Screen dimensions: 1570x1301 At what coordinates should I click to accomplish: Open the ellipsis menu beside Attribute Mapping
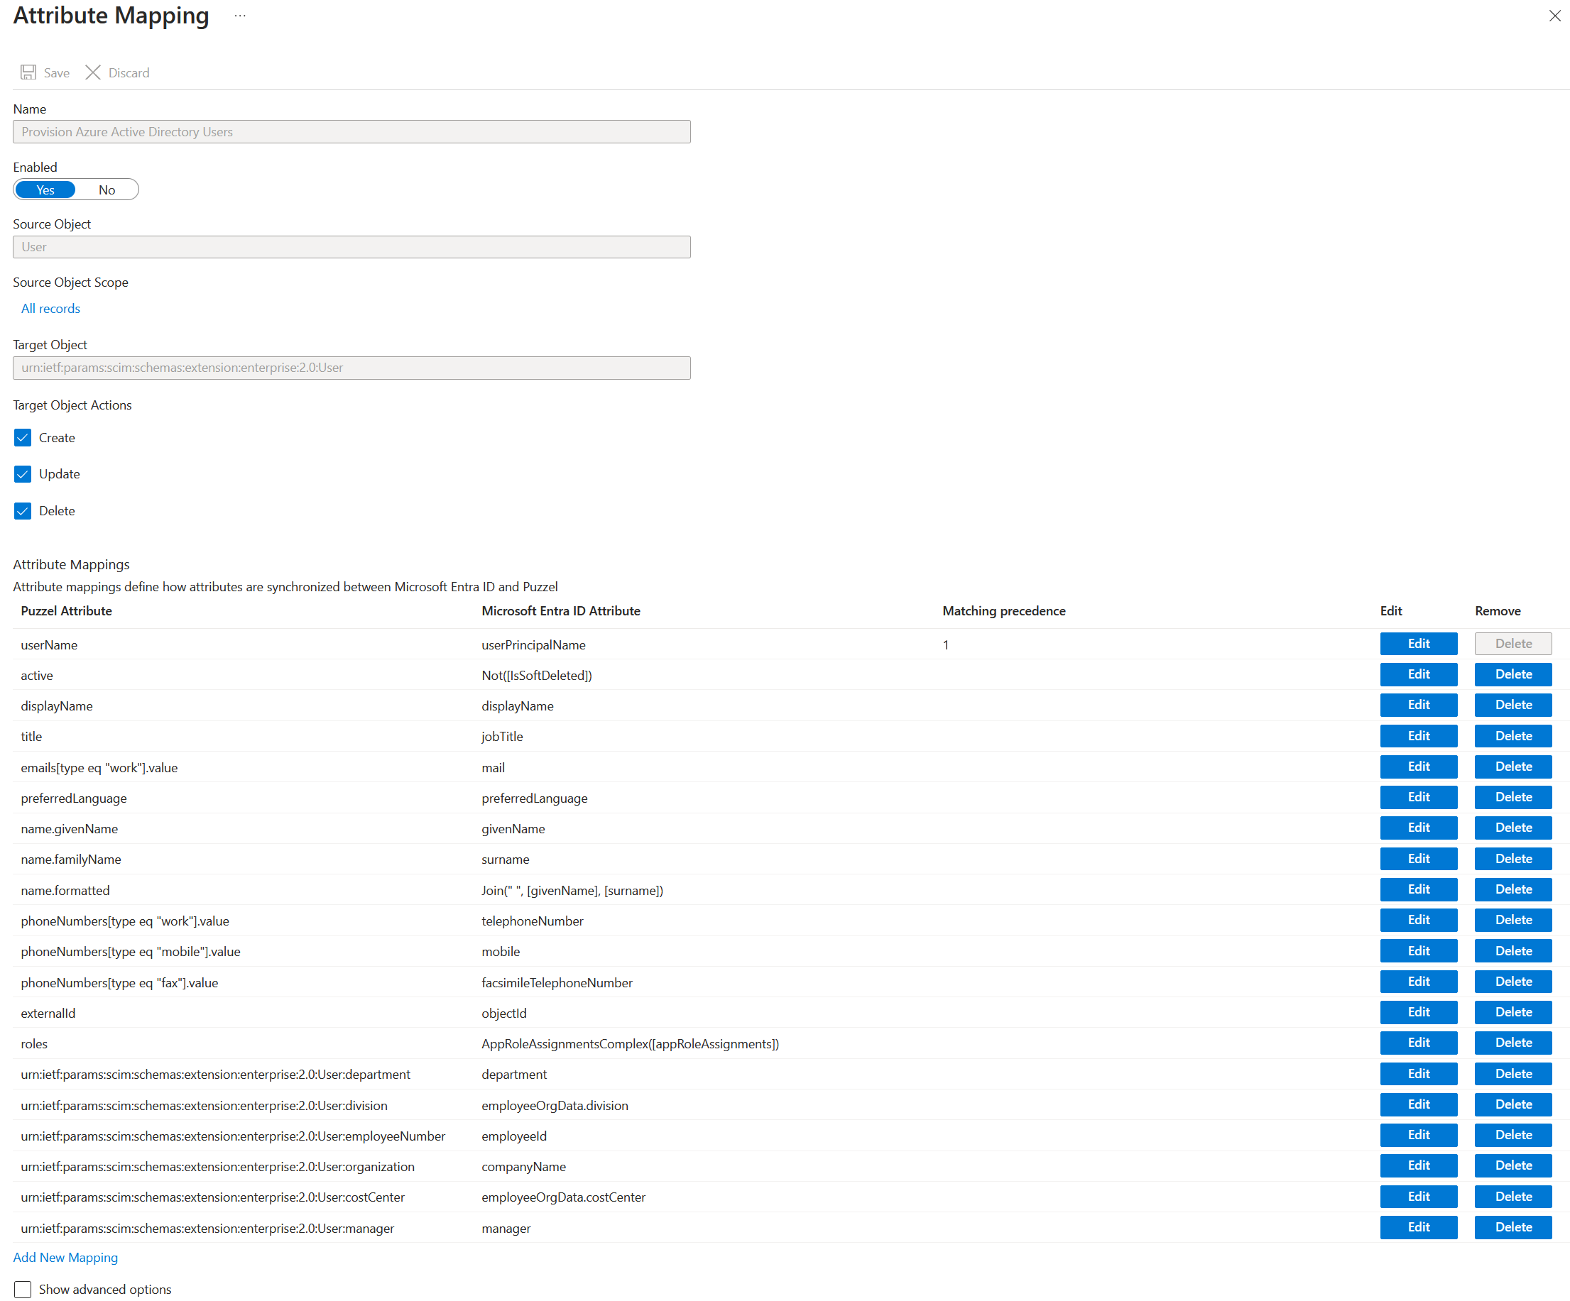(x=240, y=16)
